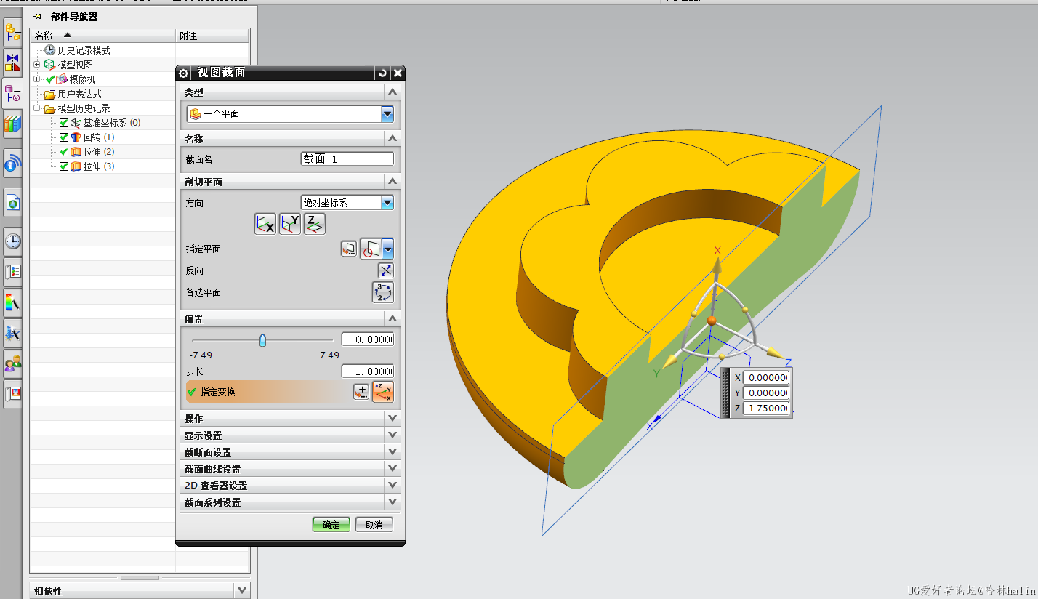Collapse the 偏置 section
The height and width of the screenshot is (599, 1038).
point(393,318)
